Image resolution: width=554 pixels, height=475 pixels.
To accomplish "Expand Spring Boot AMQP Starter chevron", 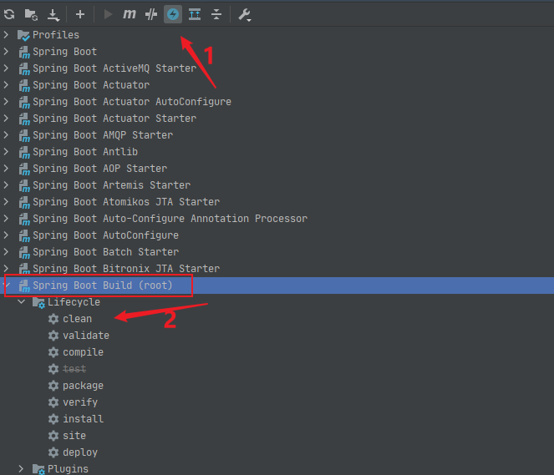I will pyautogui.click(x=6, y=134).
